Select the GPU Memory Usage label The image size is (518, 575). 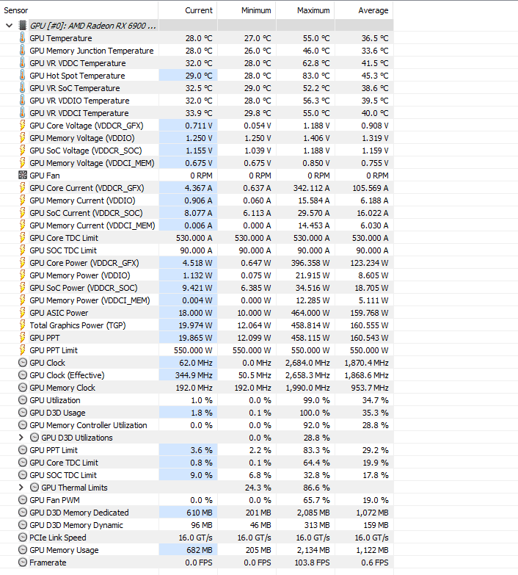click(64, 550)
